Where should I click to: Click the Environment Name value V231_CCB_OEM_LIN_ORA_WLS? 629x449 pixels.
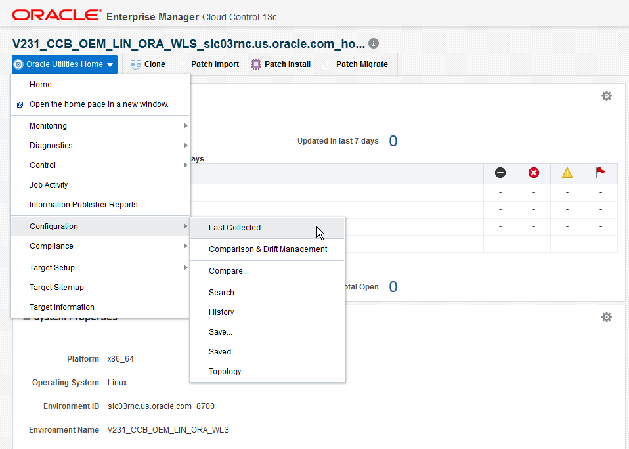tap(168, 430)
